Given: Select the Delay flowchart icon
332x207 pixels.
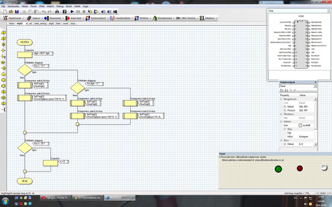Looking at the screenshot, I should click(x=3, y=45).
